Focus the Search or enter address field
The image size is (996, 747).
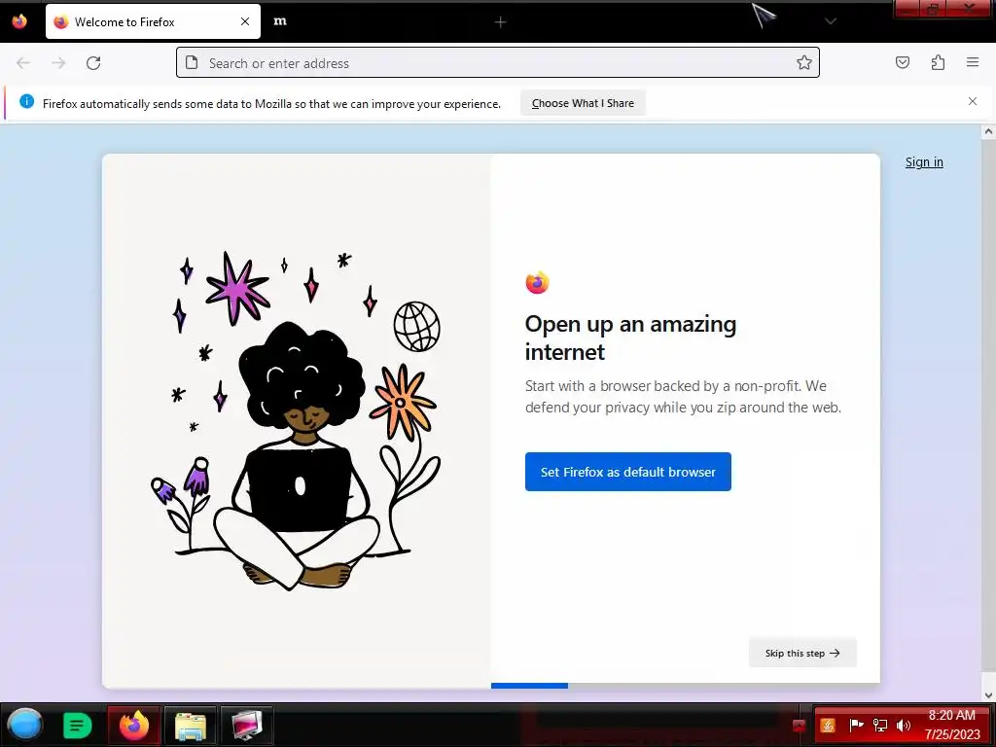(x=498, y=63)
